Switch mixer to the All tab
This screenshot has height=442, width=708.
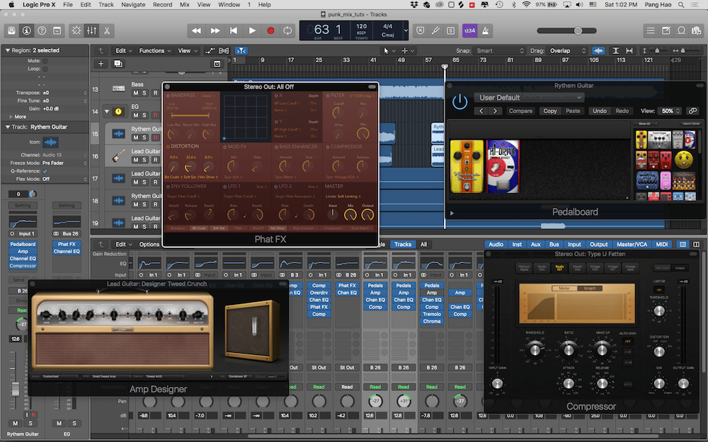tap(423, 245)
